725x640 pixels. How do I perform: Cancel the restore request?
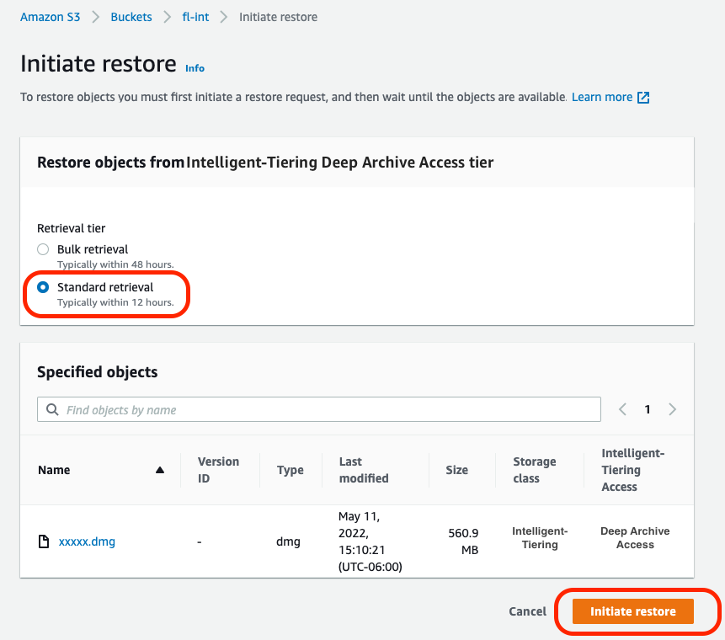click(x=527, y=611)
